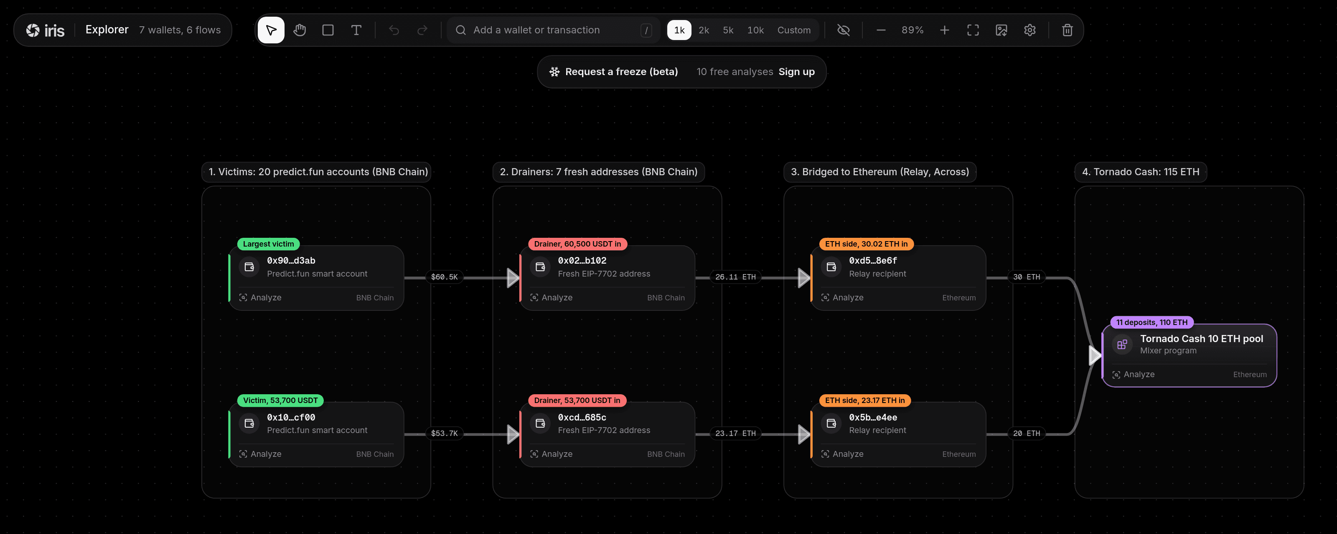
Task: Fit graph to screen icon
Action: 973,30
